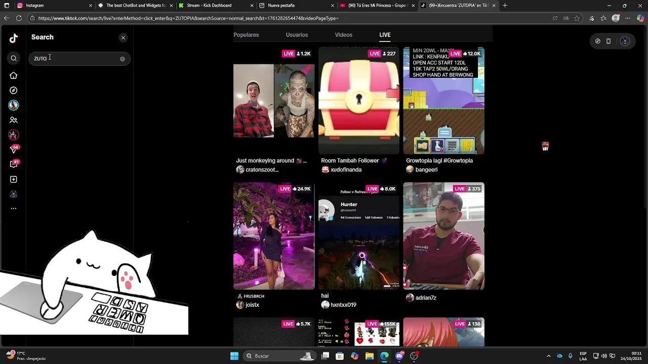
Task: Click the pink-ringed LIVE avatar in sidebar
Action: coord(14,135)
